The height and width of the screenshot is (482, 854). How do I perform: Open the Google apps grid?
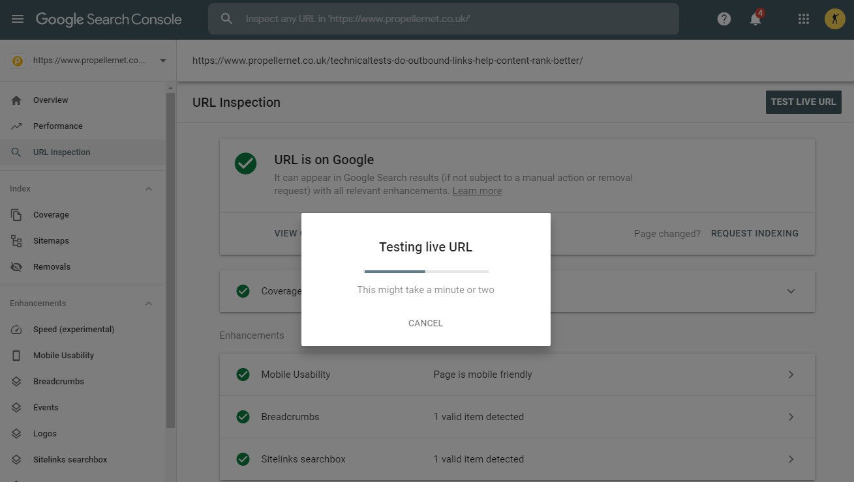coord(803,19)
